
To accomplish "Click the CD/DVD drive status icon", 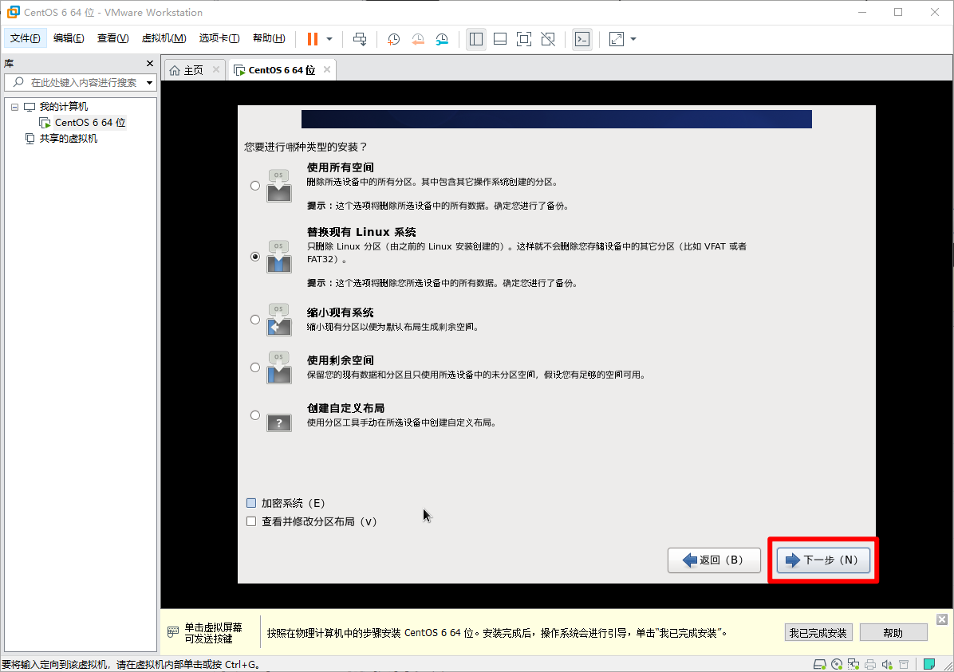I will (x=837, y=664).
